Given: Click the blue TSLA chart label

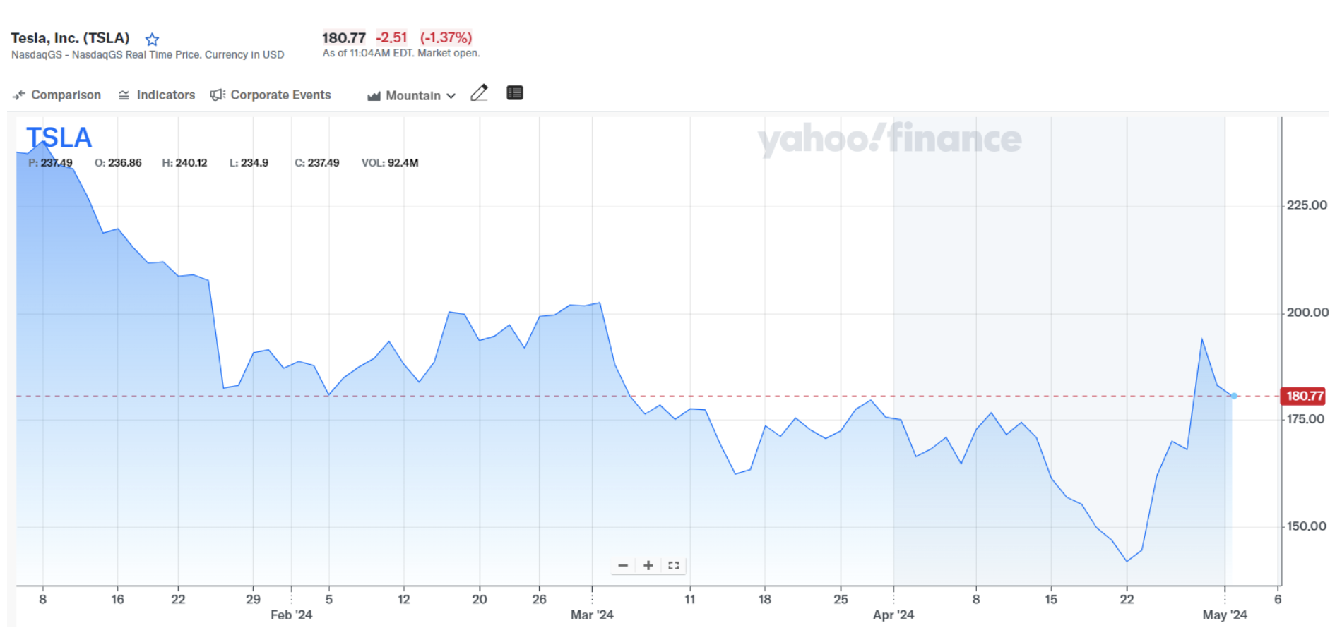Looking at the screenshot, I should point(59,138).
